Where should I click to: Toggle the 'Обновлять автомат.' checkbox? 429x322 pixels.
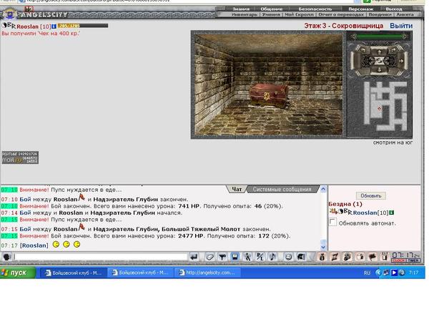tap(332, 222)
